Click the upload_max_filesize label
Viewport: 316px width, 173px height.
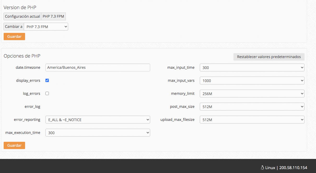(178, 120)
